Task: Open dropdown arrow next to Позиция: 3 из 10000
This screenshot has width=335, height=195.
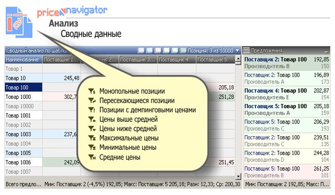Action: click(238, 50)
